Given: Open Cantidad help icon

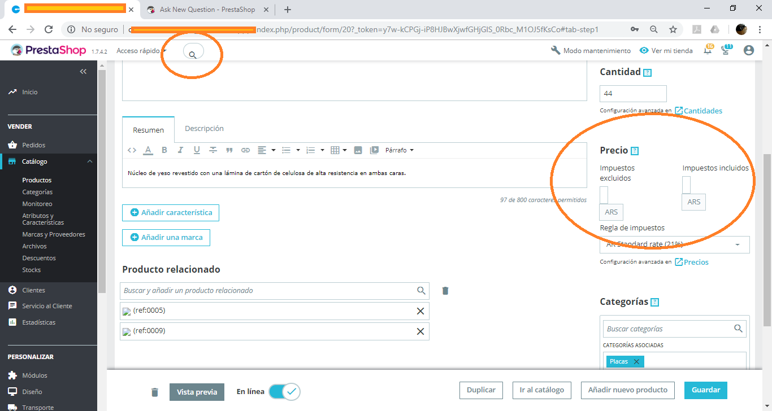Looking at the screenshot, I should pos(648,73).
